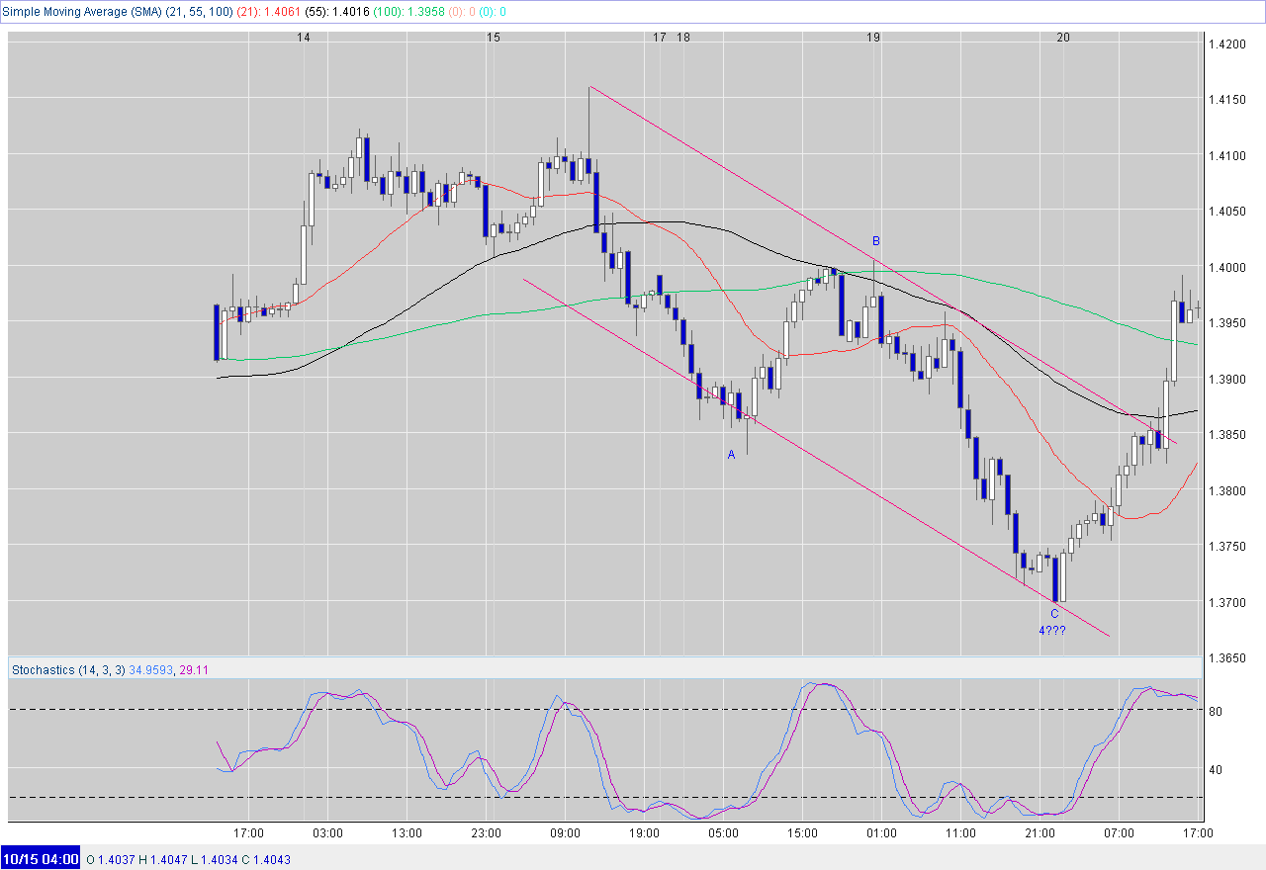Screen dimensions: 1266x870
Task: Click date marker 17 on top axis
Action: click(660, 37)
